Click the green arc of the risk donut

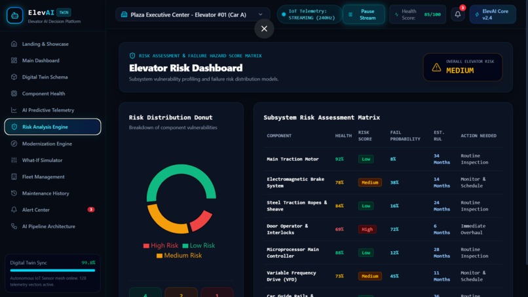(x=181, y=169)
